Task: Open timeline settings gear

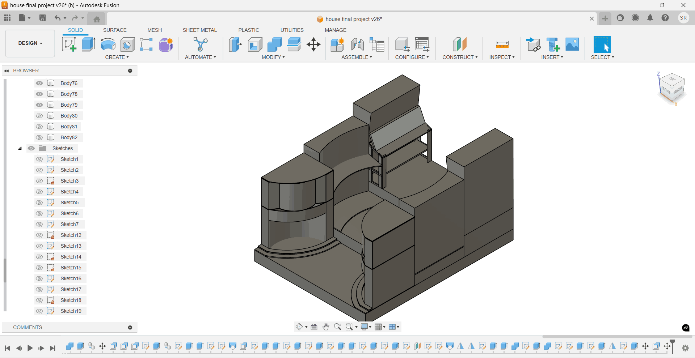Action: (x=685, y=348)
